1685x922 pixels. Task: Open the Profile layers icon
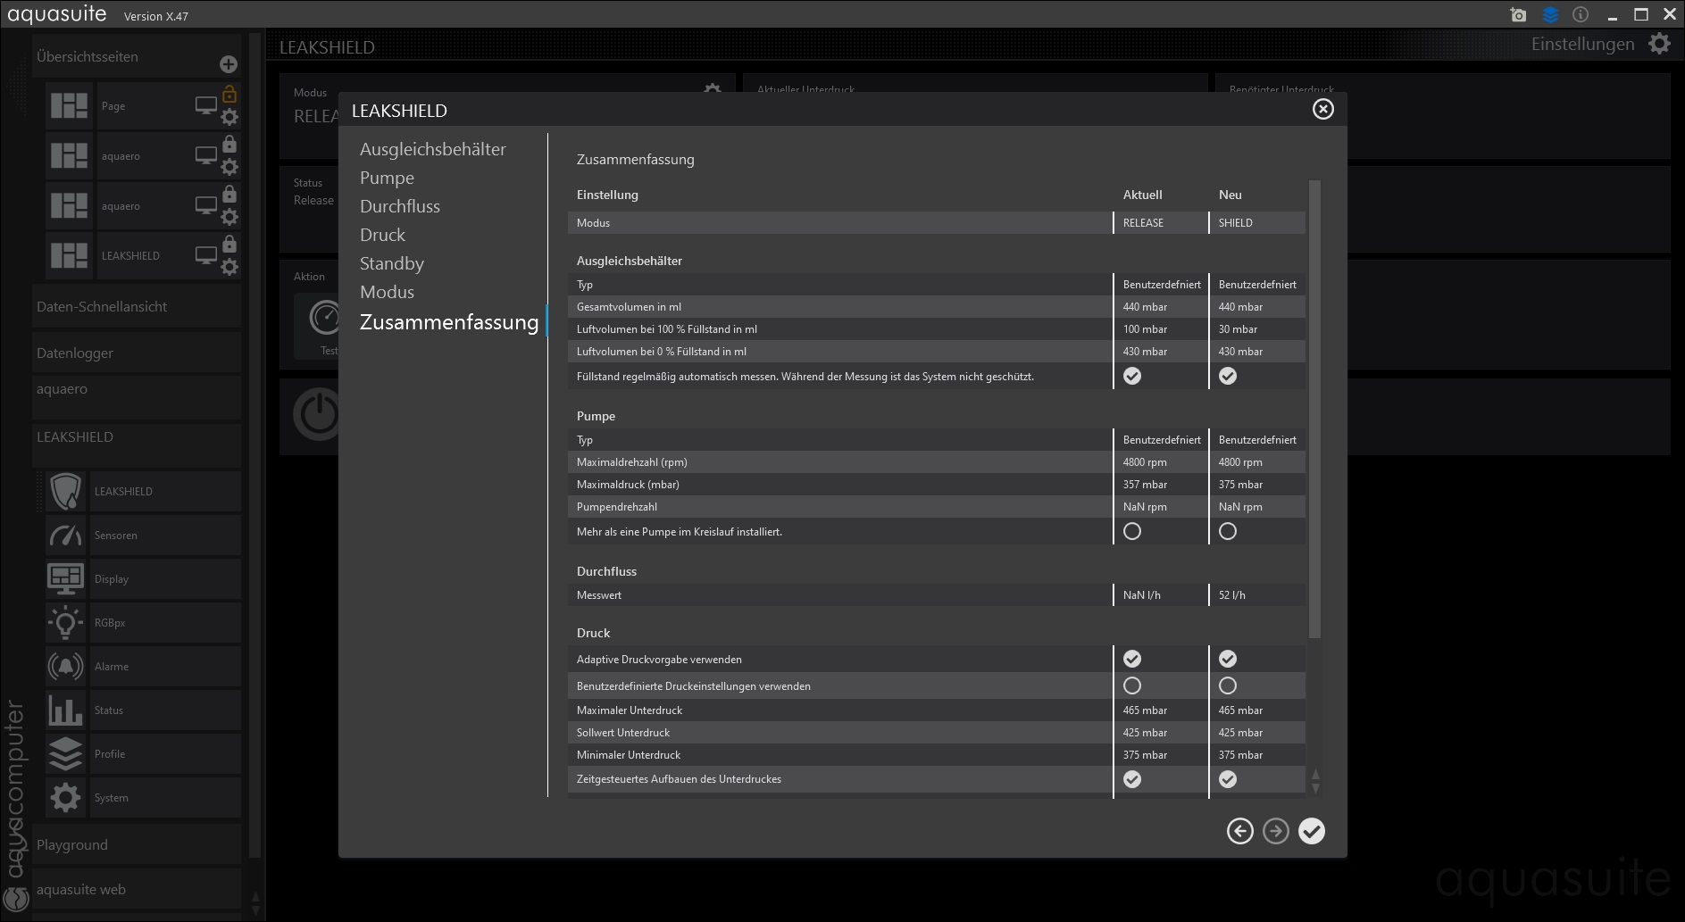pyautogui.click(x=65, y=754)
